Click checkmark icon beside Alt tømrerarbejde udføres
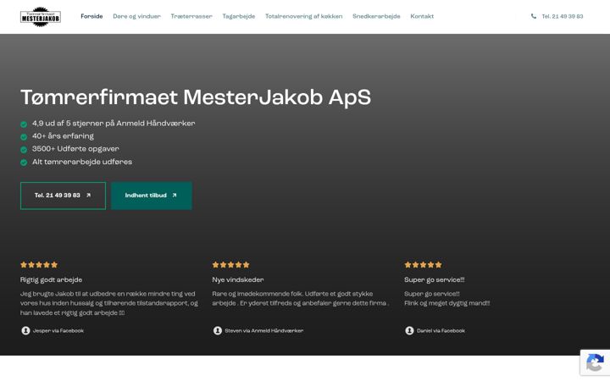 tap(24, 163)
